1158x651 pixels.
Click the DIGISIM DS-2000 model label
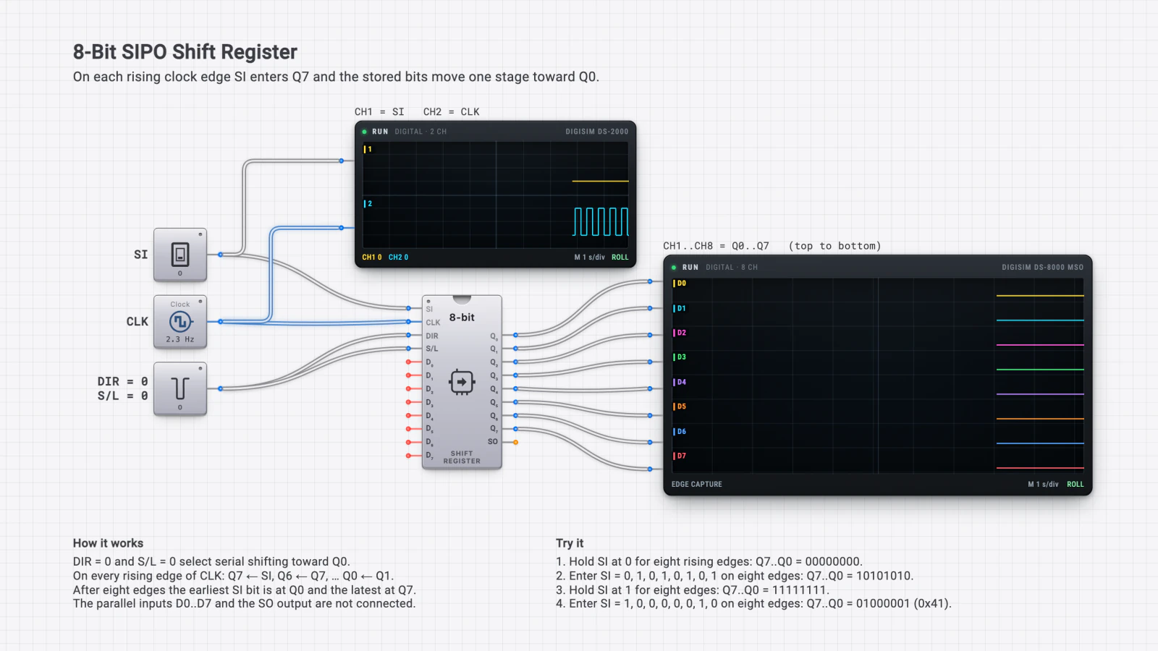tap(597, 132)
